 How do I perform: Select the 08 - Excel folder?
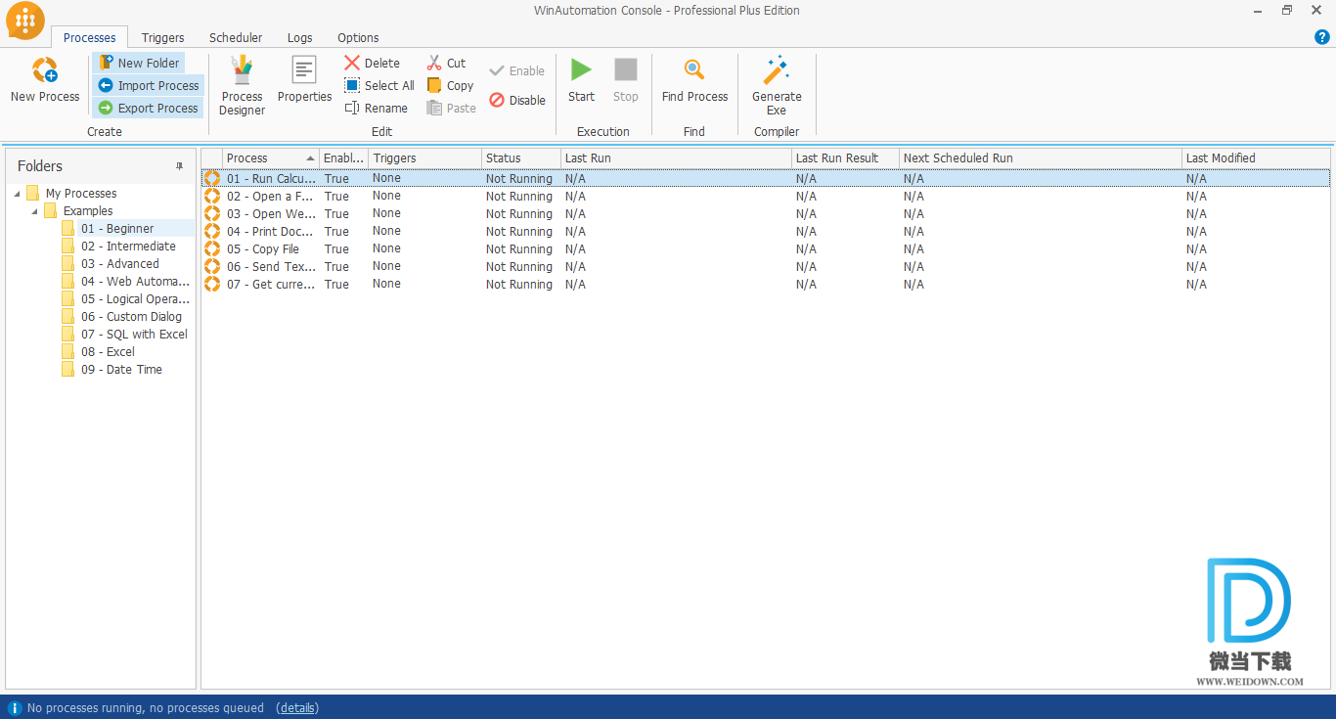click(108, 352)
